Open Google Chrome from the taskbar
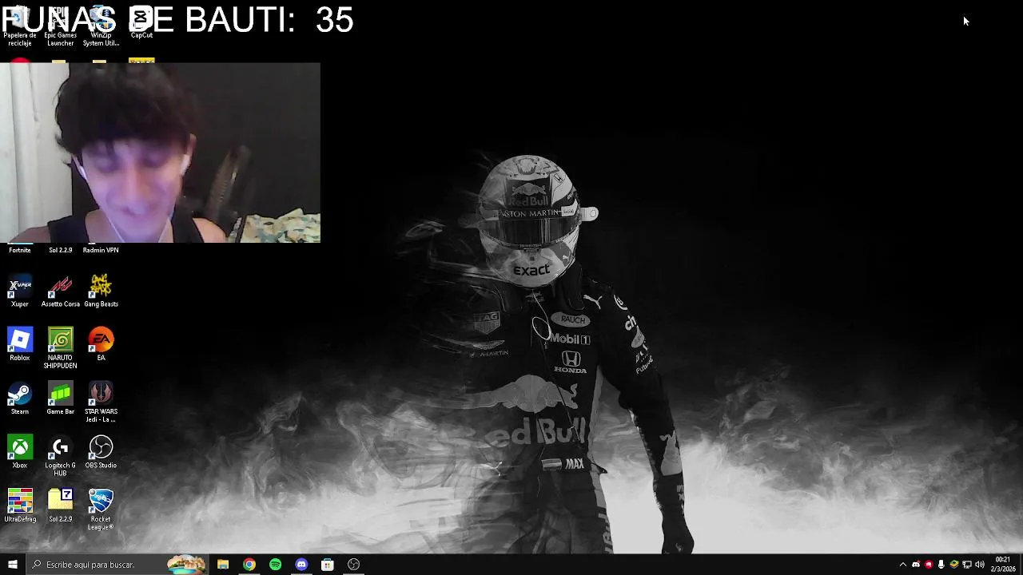The width and height of the screenshot is (1023, 575). pos(249,565)
